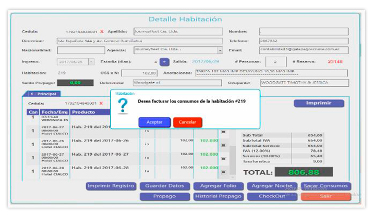Screen dimensions: 374x216
Task: Select the 1 - Principal tab
Action: [42, 94]
